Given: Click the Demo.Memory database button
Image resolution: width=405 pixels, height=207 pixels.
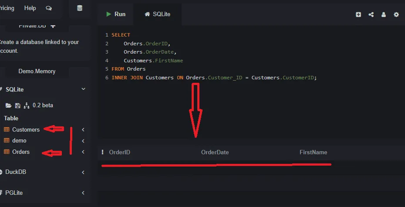Looking at the screenshot, I should 37,71.
